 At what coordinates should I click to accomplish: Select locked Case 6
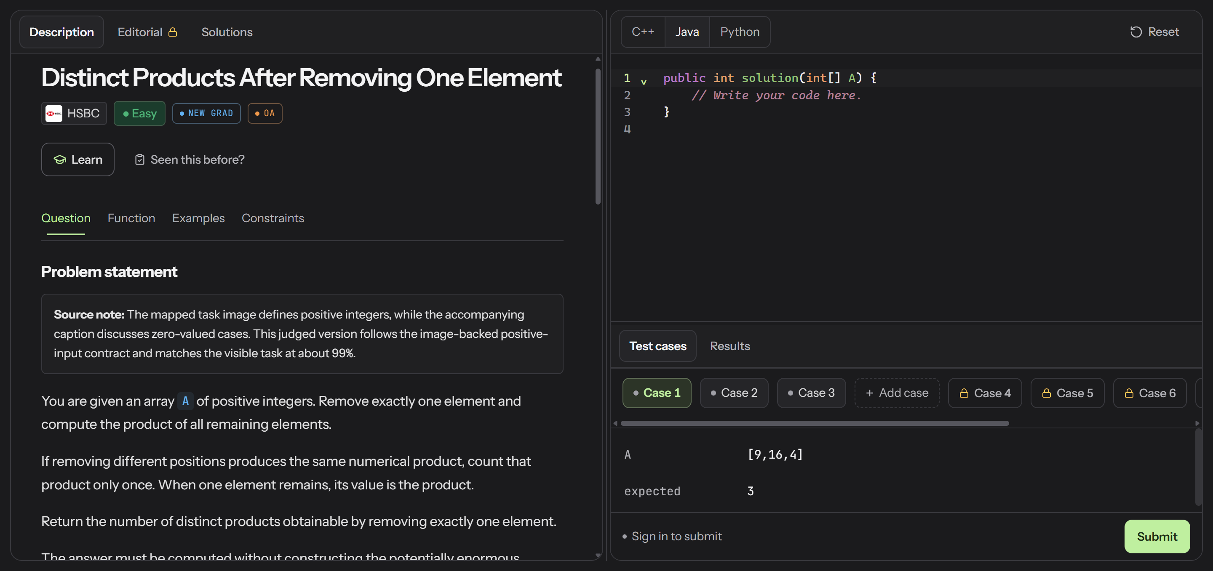1150,393
